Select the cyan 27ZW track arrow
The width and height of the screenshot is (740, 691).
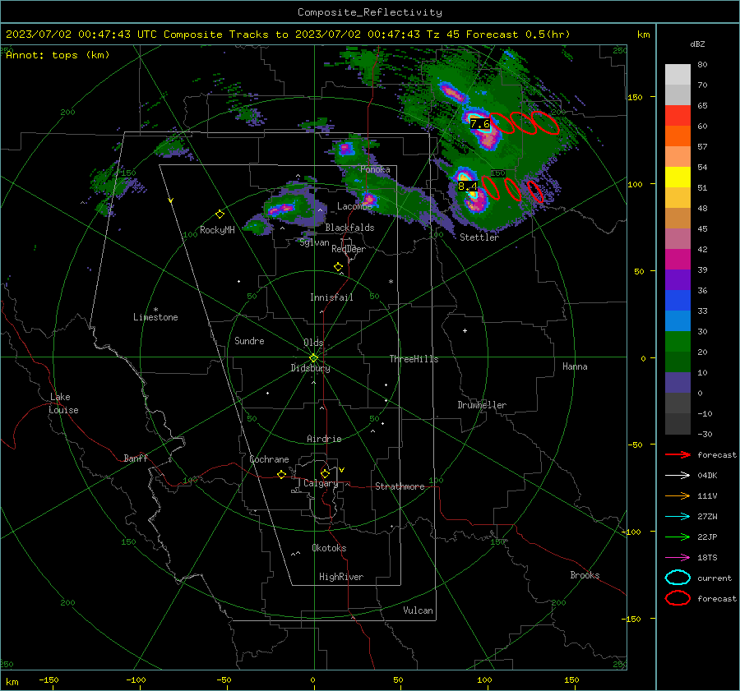678,517
